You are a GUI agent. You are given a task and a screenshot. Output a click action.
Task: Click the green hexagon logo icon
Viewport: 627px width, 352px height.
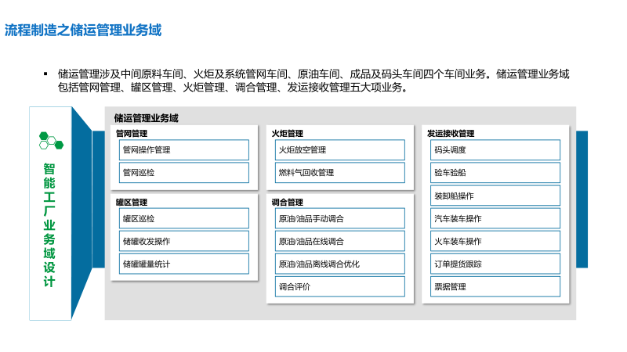(51, 141)
